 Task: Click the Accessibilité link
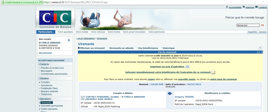tap(235, 7)
